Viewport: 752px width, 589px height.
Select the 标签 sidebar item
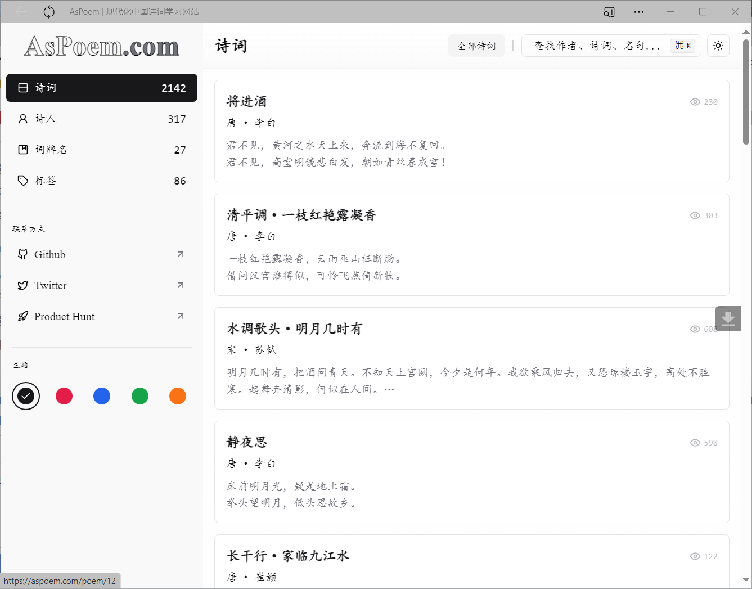tap(101, 181)
